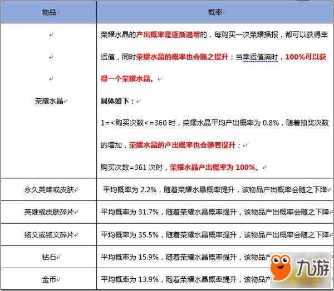Viewport: 334px width, 291px height.
Task: Select the 钻石 item cell
Action: tap(48, 257)
